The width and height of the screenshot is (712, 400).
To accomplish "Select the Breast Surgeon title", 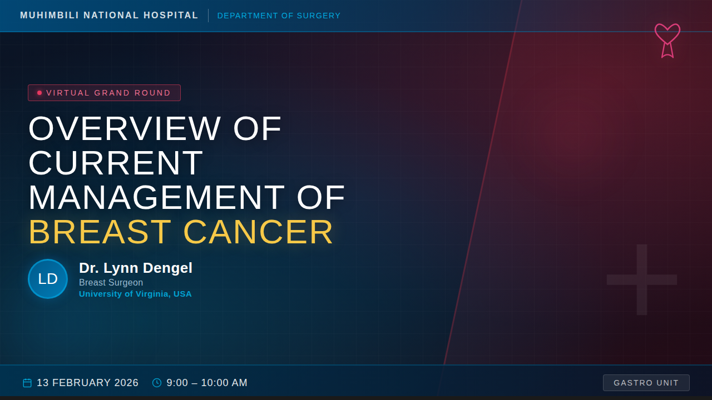I will (x=111, y=283).
